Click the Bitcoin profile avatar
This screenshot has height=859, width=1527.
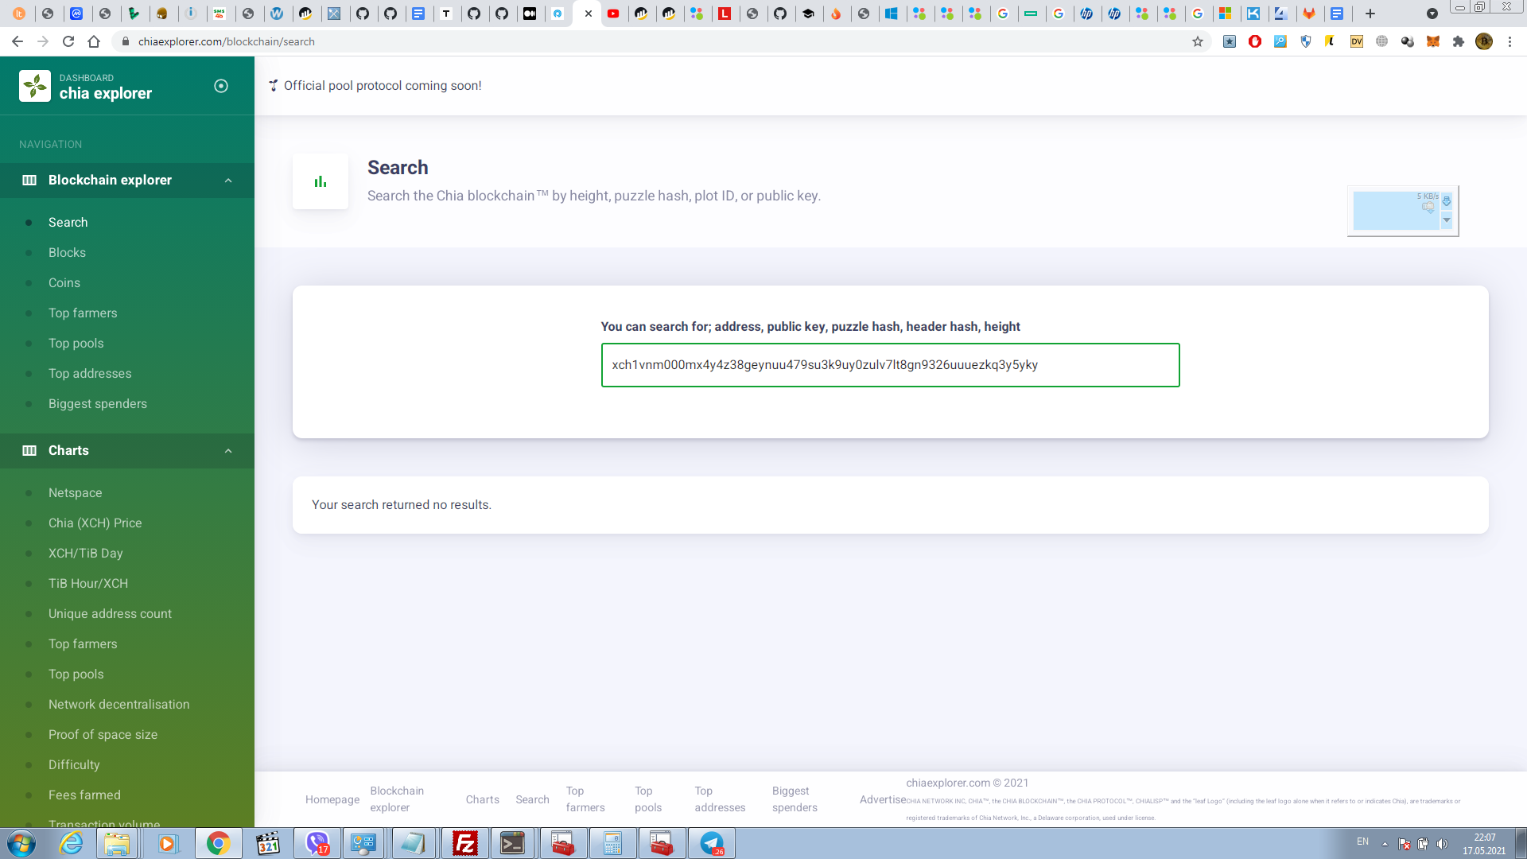click(1484, 41)
